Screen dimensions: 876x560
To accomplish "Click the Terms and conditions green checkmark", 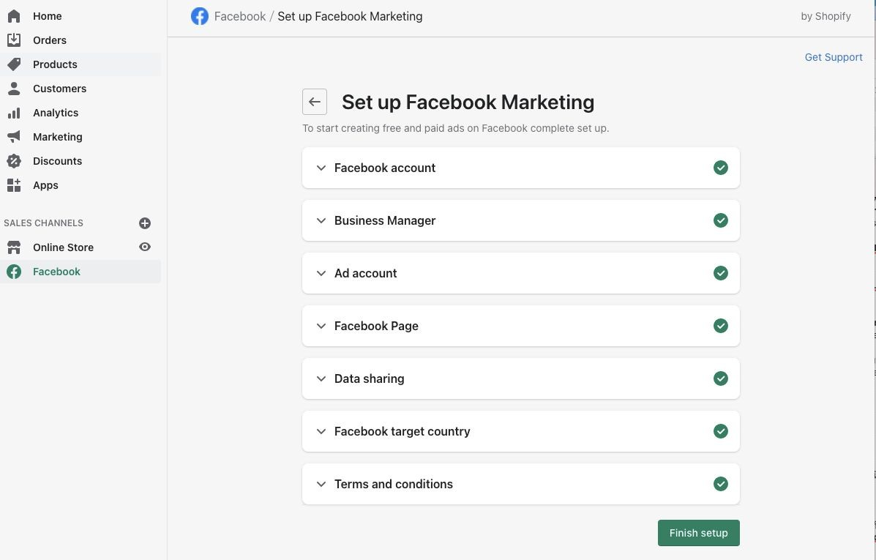I will coord(721,484).
